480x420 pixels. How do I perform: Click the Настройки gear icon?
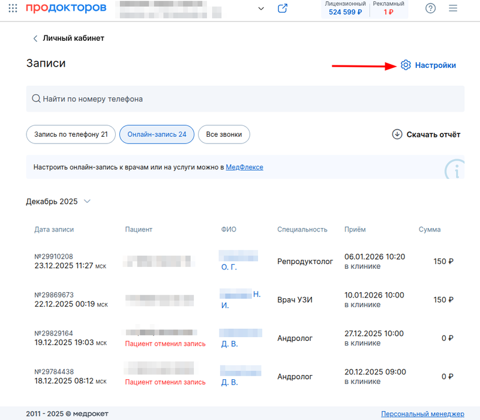[x=406, y=65]
